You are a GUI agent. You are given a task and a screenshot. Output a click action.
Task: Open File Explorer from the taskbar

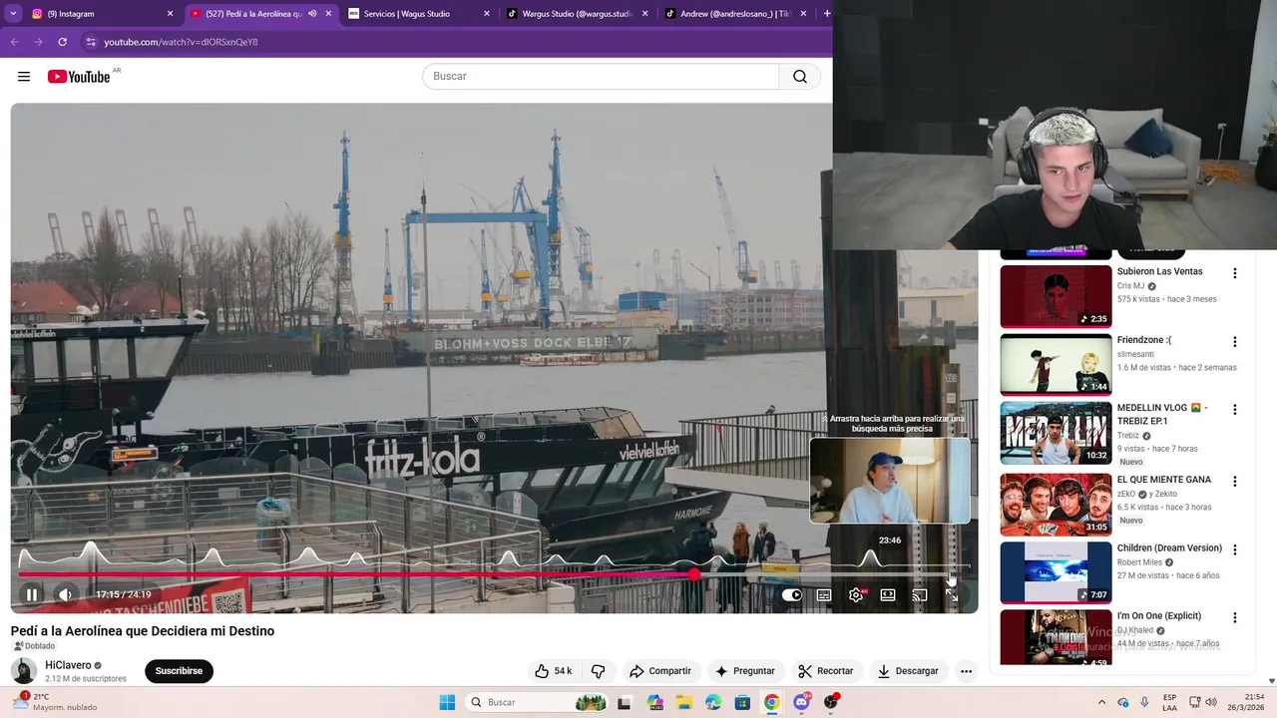(x=684, y=702)
